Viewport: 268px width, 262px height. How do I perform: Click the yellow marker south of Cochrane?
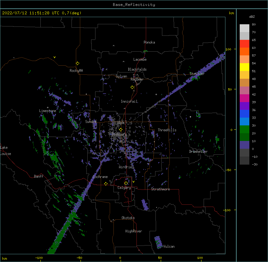(x=106, y=184)
